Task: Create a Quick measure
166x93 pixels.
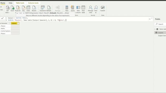Action: [73, 9]
